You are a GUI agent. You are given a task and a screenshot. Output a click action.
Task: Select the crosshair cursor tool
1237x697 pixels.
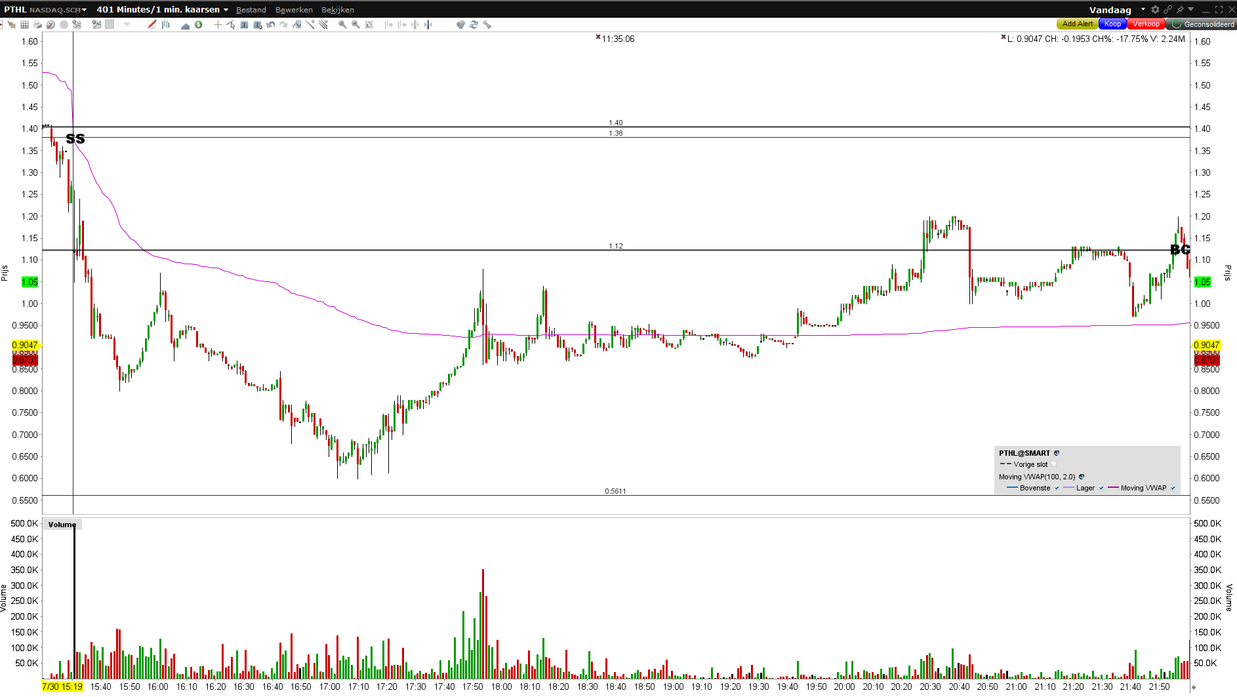pos(218,24)
